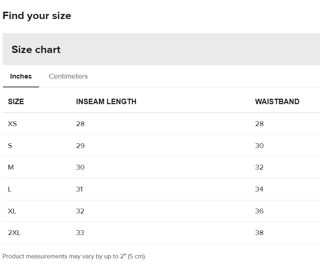Select the inseam value 33 for 2XL

(x=80, y=233)
